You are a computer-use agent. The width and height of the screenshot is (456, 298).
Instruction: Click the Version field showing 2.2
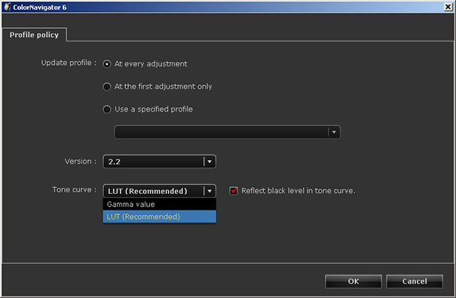(x=159, y=161)
